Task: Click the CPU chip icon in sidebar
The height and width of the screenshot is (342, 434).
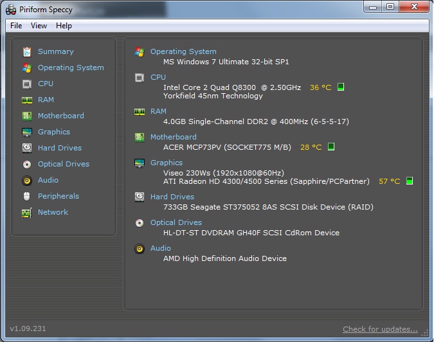Action: pos(27,84)
